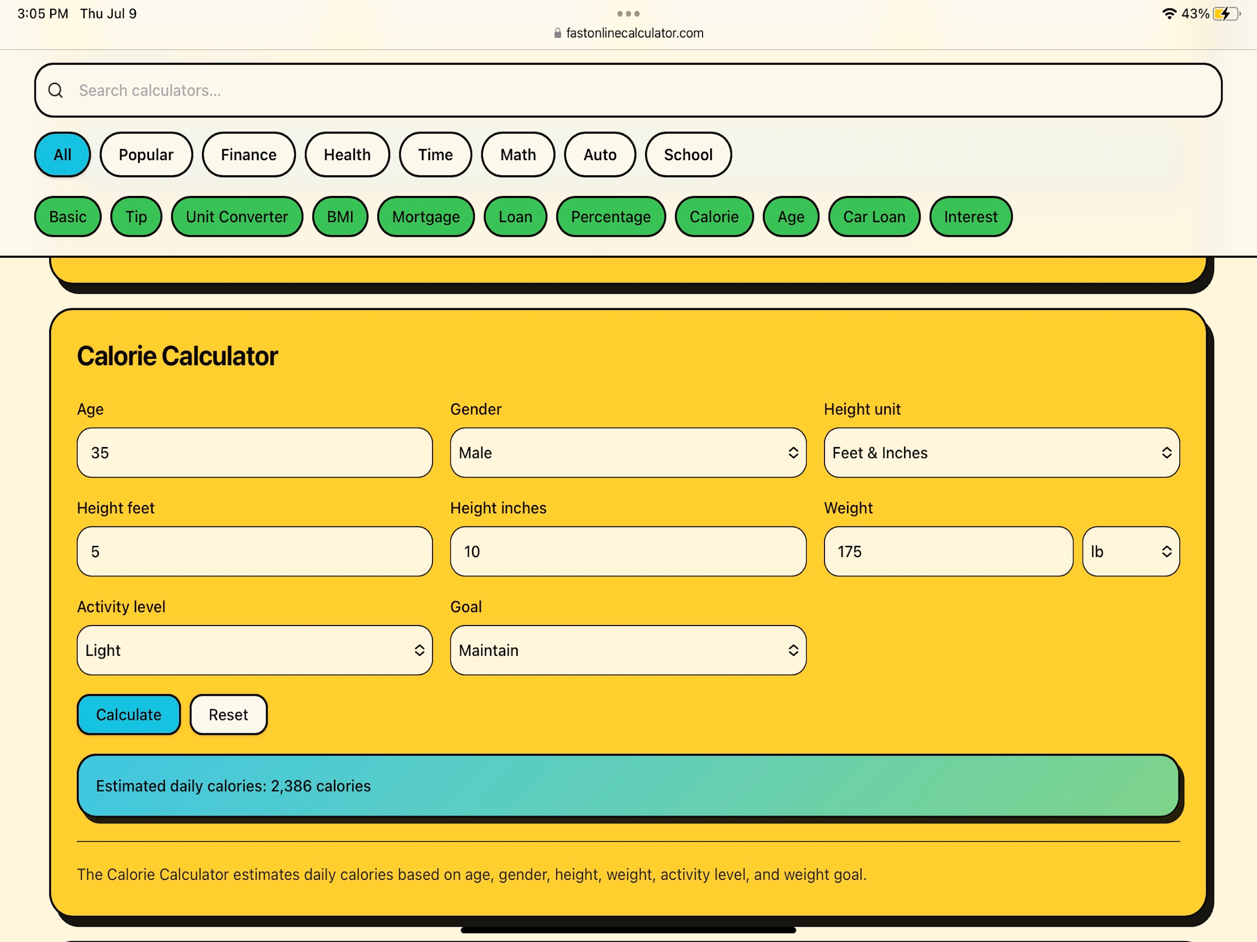Open the Percentage calculator shortcut

point(611,217)
